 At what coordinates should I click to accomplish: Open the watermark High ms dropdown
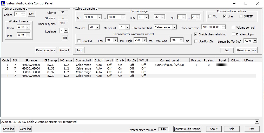(x=145, y=40)
